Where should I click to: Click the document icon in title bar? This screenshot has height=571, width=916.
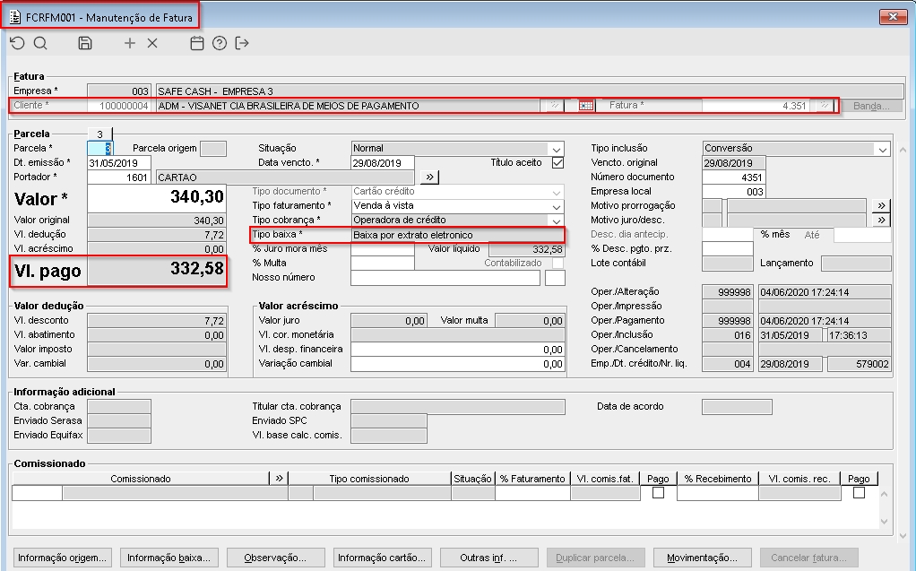pos(16,17)
